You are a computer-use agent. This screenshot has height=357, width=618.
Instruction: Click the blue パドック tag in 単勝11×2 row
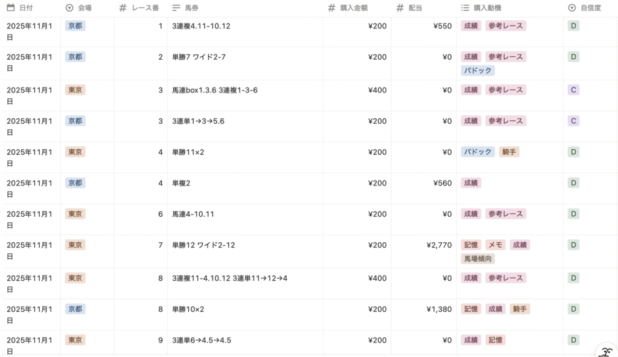tap(477, 152)
